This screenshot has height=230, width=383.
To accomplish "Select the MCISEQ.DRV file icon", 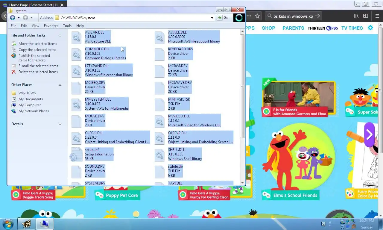I will (x=76, y=88).
